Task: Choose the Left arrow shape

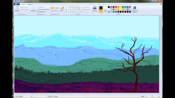Action: pos(77,9)
